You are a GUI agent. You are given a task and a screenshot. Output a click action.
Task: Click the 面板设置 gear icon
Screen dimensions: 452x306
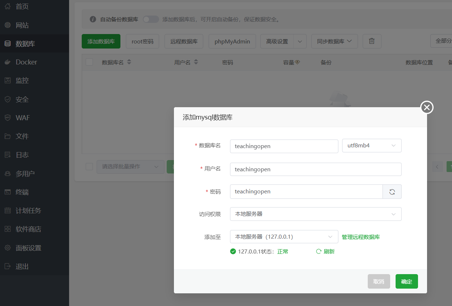[8, 248]
